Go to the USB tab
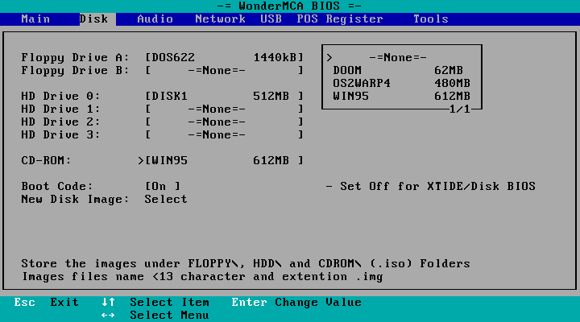 (271, 19)
